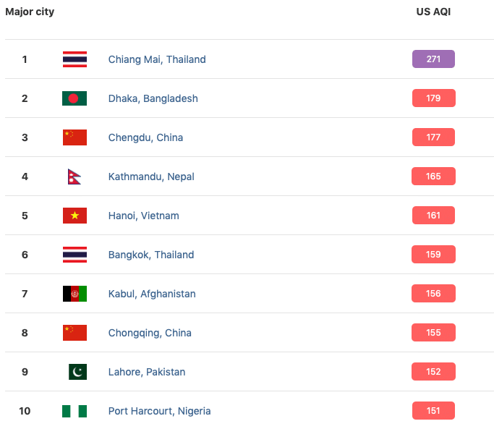Open the Chiang Mai, Thailand link

point(157,59)
